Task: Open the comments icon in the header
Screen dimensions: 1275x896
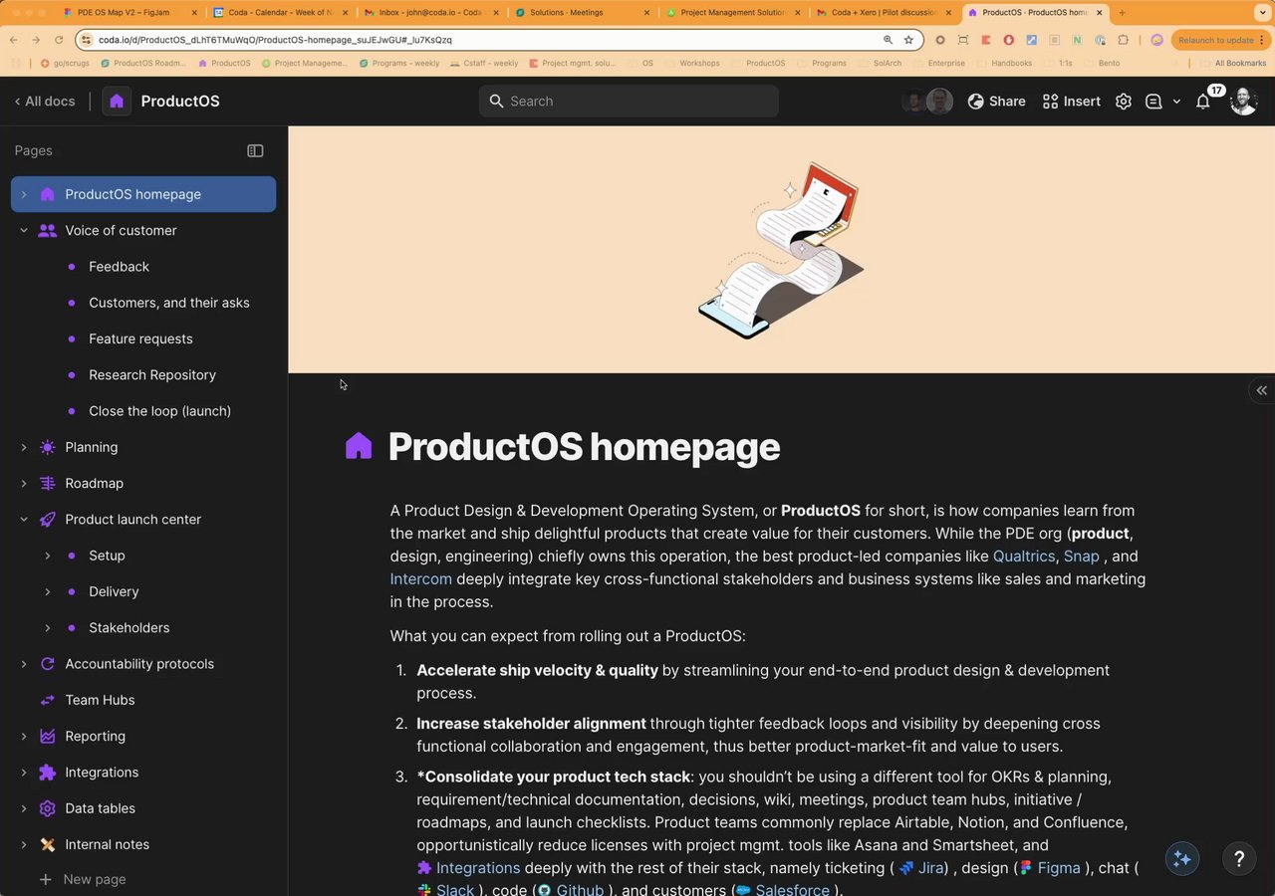Action: (1153, 101)
